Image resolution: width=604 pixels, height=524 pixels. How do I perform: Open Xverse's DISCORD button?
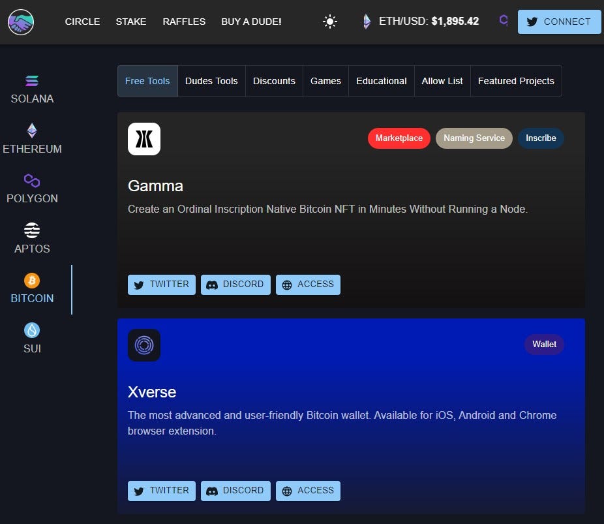(x=235, y=491)
